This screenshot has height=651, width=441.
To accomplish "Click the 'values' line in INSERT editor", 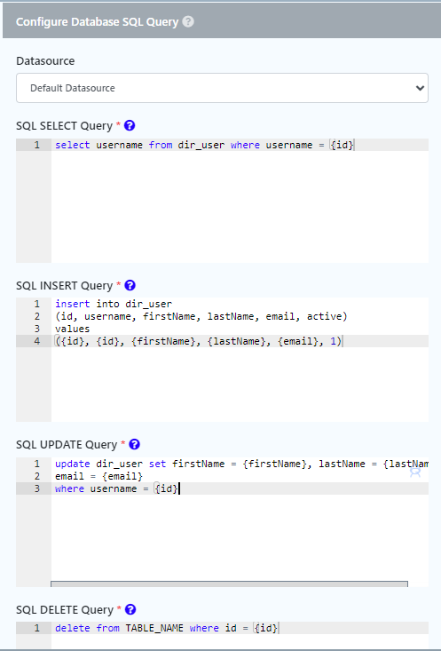I will pyautogui.click(x=72, y=329).
